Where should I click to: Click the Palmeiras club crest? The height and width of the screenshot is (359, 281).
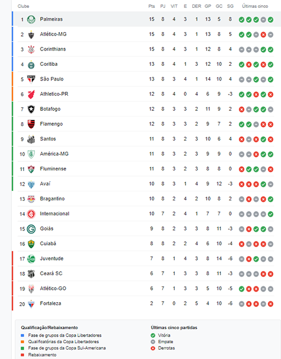[x=31, y=20]
